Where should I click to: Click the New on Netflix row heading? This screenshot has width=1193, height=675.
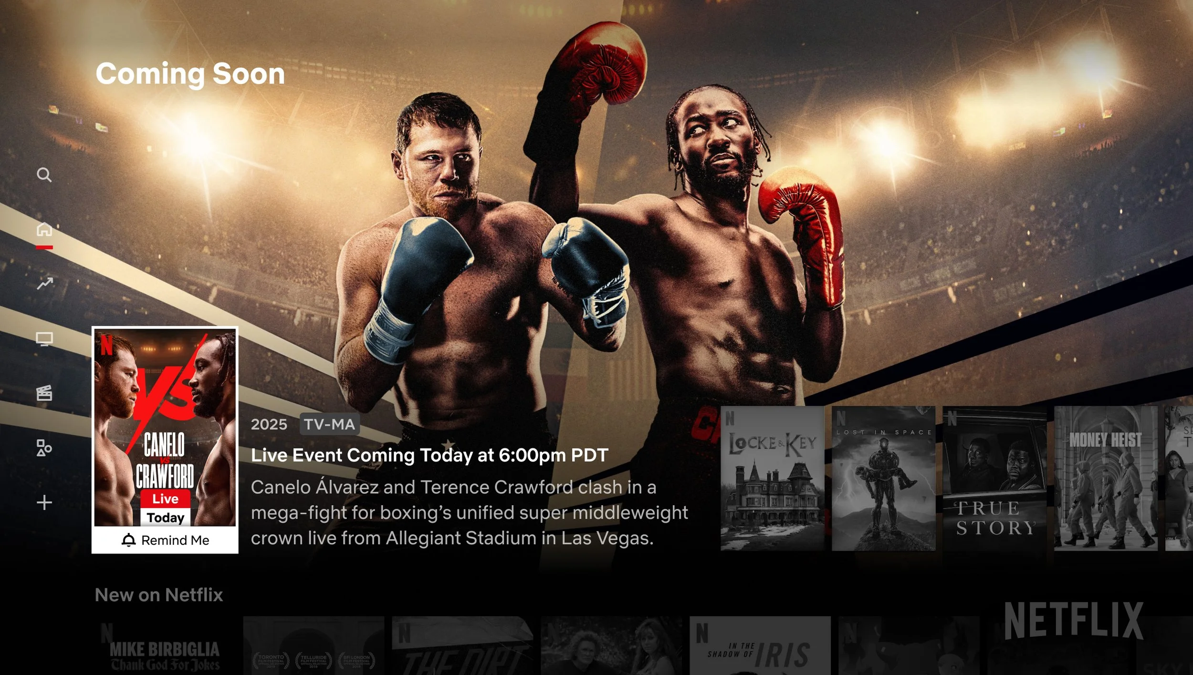point(159,595)
